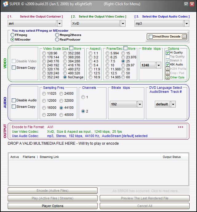This screenshot has height=212, width=197.
Task: Set aspect ratio to 4:3
Action: tap(90, 61)
